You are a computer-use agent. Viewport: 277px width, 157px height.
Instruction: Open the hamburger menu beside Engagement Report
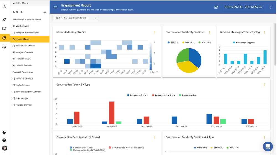55,7
